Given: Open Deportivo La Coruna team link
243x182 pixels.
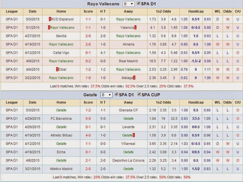Looking at the screenshot, I should point(128,161).
